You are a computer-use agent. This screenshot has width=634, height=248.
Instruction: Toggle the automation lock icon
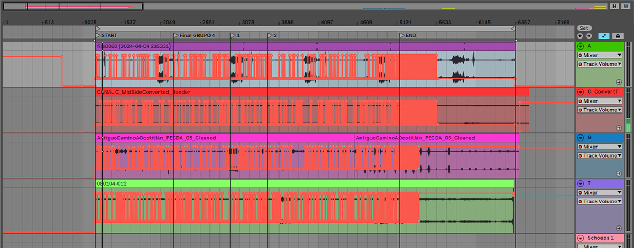click(x=619, y=36)
